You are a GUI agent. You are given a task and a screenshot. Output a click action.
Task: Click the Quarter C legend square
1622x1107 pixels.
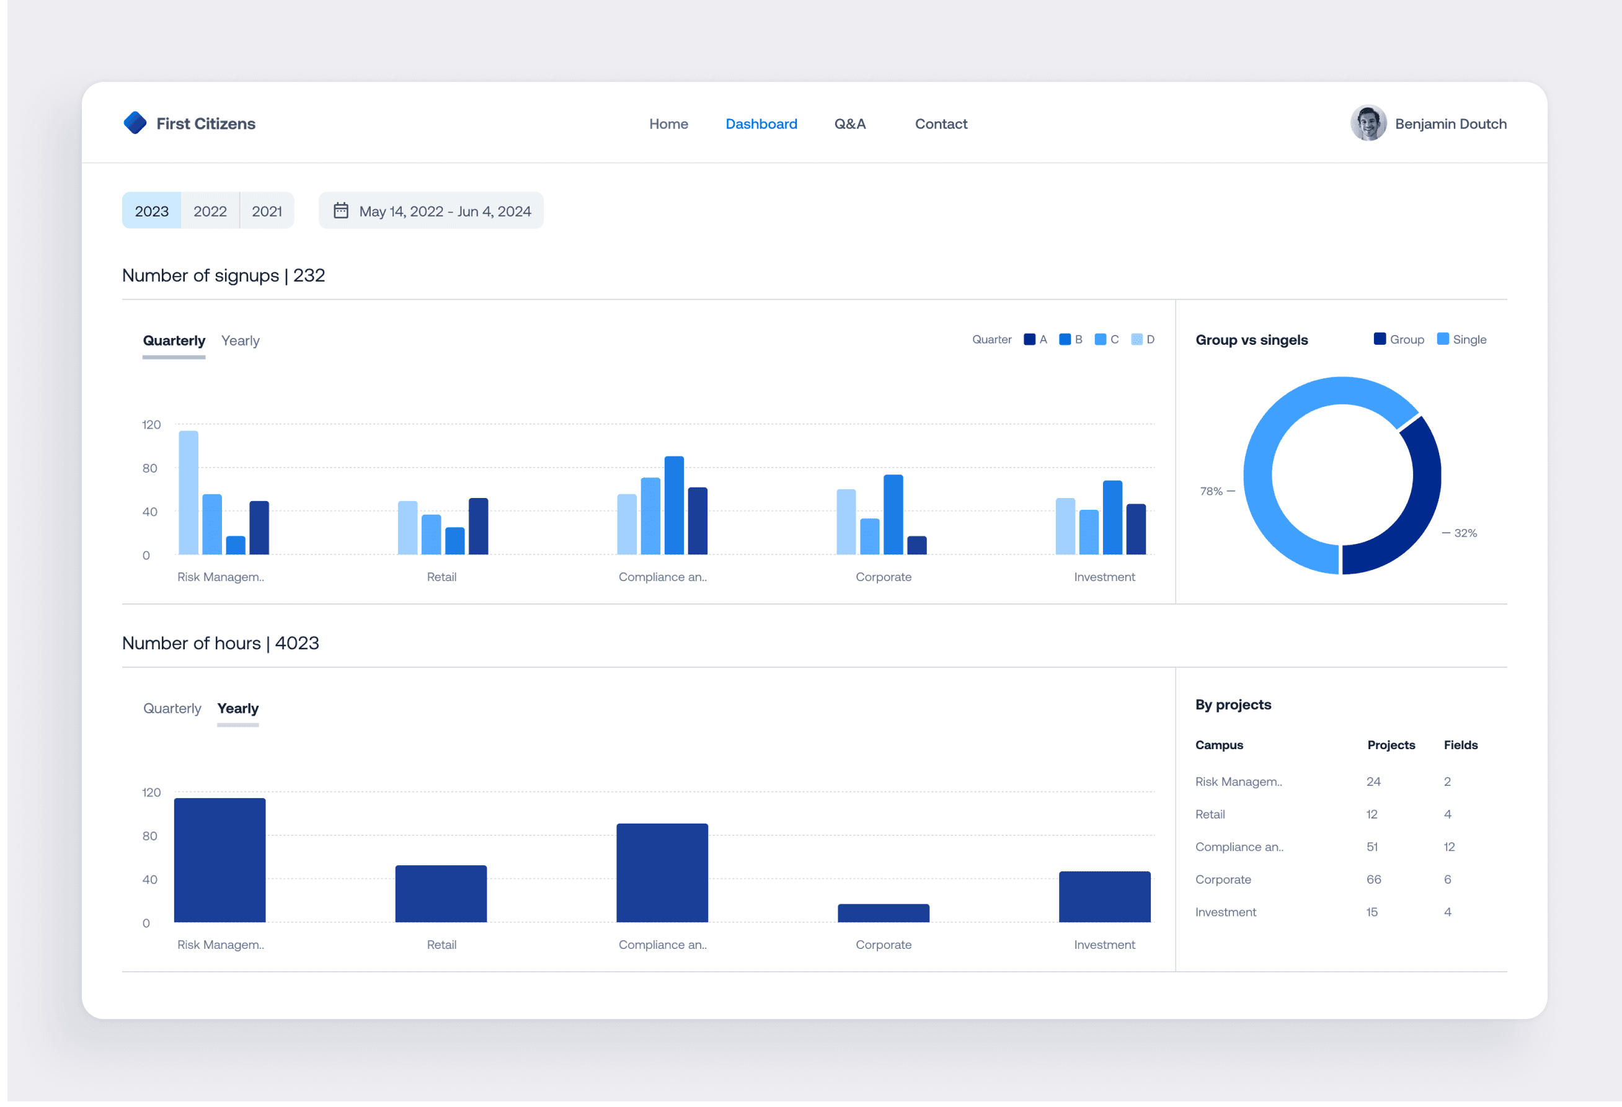tap(1100, 339)
